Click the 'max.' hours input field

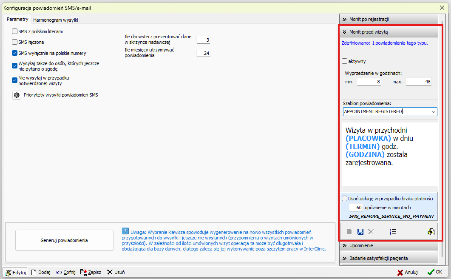pos(418,82)
